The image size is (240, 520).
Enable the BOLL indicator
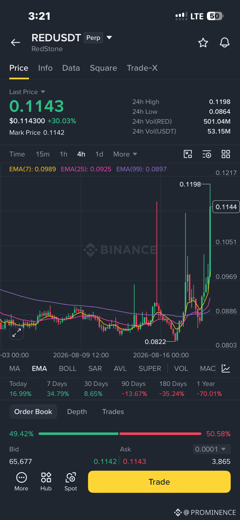pos(68,369)
